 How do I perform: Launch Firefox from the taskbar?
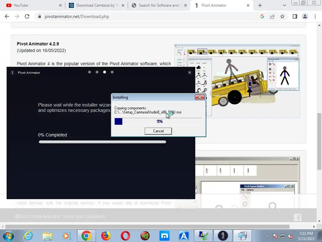pyautogui.click(x=106, y=236)
